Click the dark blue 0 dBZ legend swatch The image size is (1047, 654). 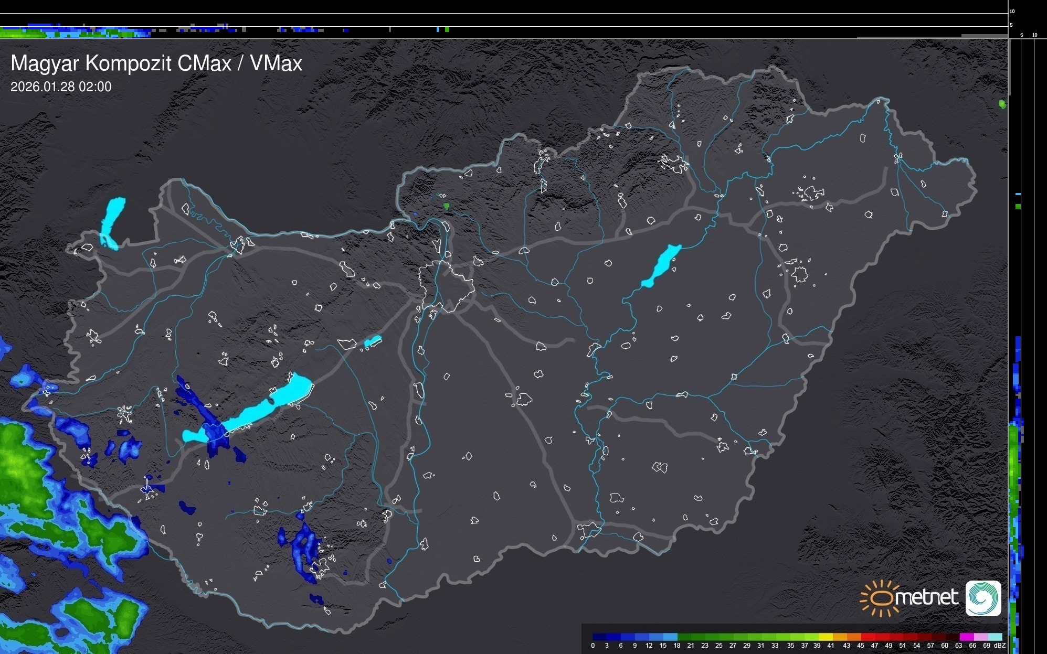[x=599, y=637]
